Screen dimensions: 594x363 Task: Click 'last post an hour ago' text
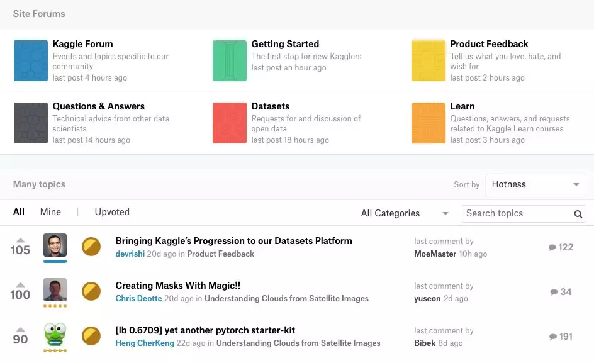(x=289, y=68)
